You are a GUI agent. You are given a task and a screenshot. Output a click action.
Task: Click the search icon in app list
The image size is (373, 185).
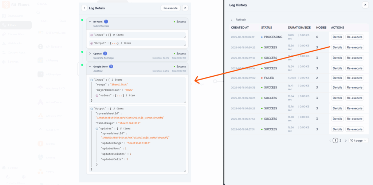pos(38,12)
